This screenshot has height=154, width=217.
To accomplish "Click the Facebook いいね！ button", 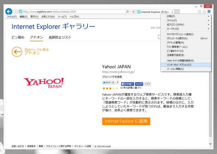I will [127, 84].
